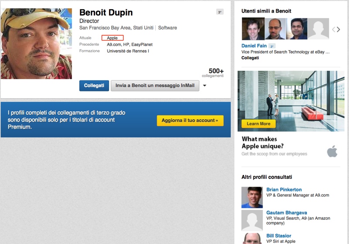Open Benoit Dupin's profile photo
Viewport: 349px width, 244px height.
click(x=36, y=43)
